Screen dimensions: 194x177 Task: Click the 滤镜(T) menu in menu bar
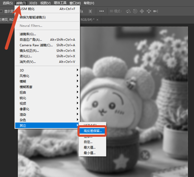[21, 3]
